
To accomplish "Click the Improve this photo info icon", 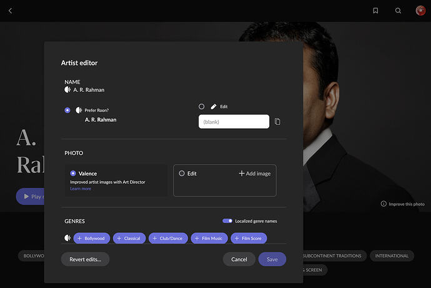I will (384, 204).
